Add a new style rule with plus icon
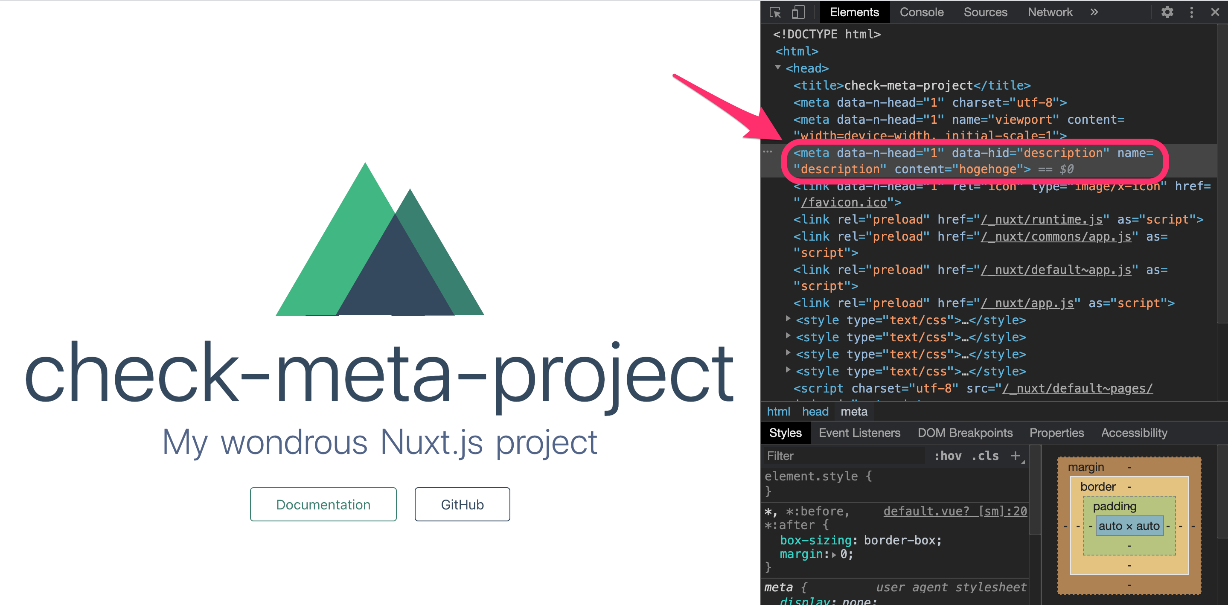 point(1016,456)
